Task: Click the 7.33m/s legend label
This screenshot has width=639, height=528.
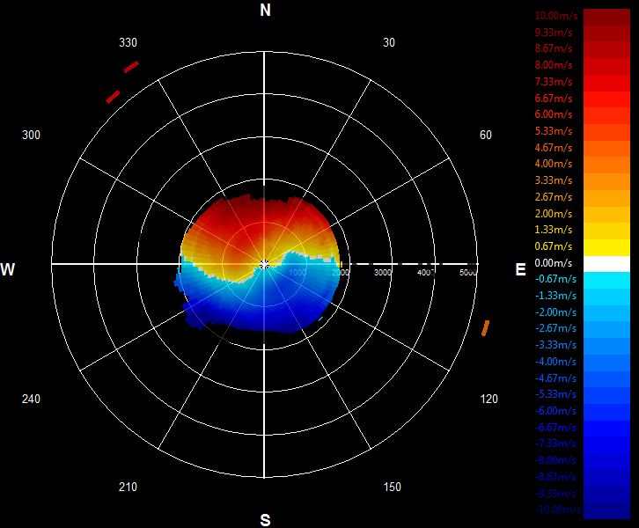Action: (x=554, y=82)
